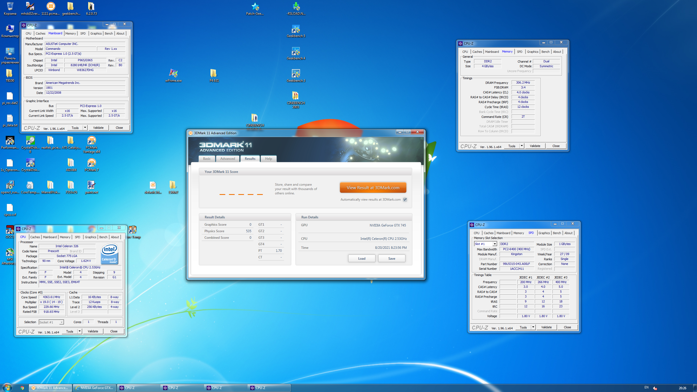The image size is (697, 392).
Task: Click the EN language indicator in tray
Action: tap(646, 387)
